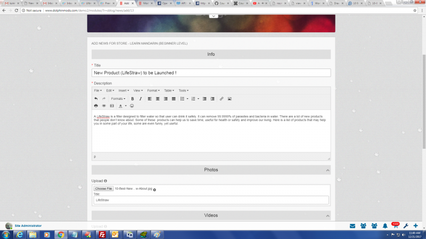The height and width of the screenshot is (239, 426).
Task: Print the description using the printer icon
Action: (96, 106)
